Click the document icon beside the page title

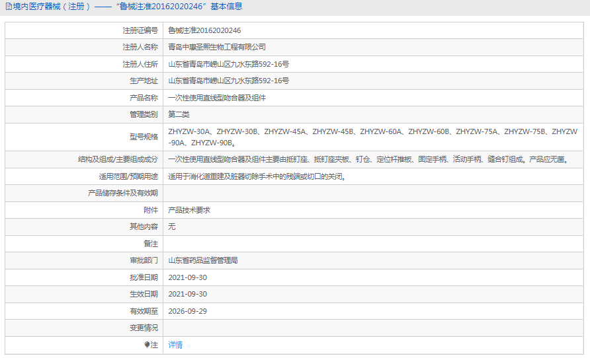pos(9,7)
